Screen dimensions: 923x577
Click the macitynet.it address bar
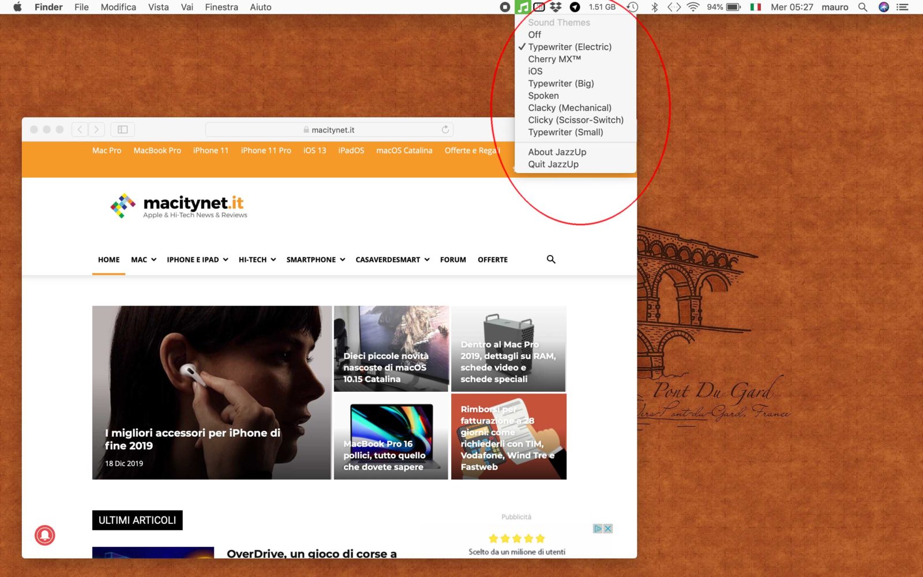point(329,129)
